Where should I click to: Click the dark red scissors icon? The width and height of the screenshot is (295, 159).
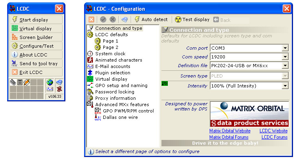tap(59, 89)
